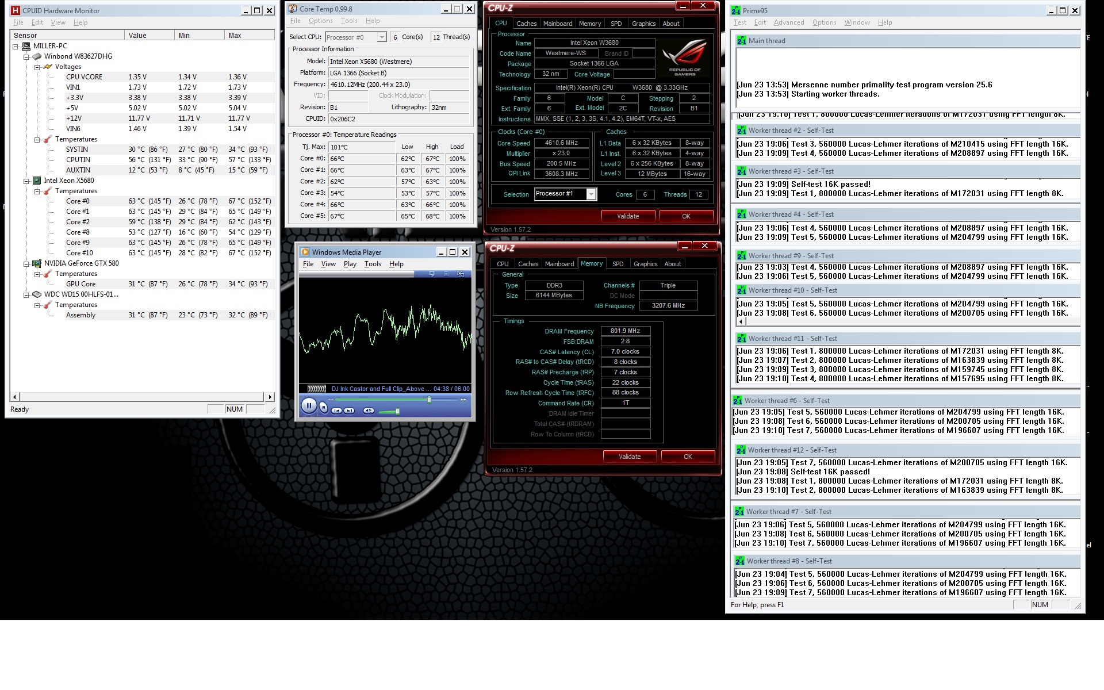Collapse the NVIDIA GeForce GTX 580 node
Viewport: 1104px width, 690px height.
click(26, 263)
